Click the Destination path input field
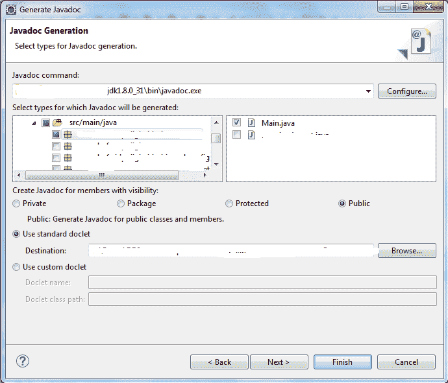 point(231,251)
